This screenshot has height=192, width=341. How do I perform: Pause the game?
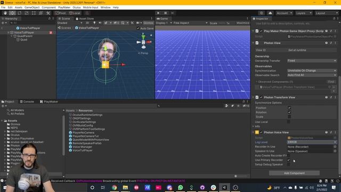coord(166,13)
